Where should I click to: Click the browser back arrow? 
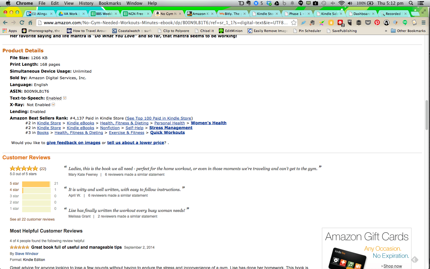point(5,22)
